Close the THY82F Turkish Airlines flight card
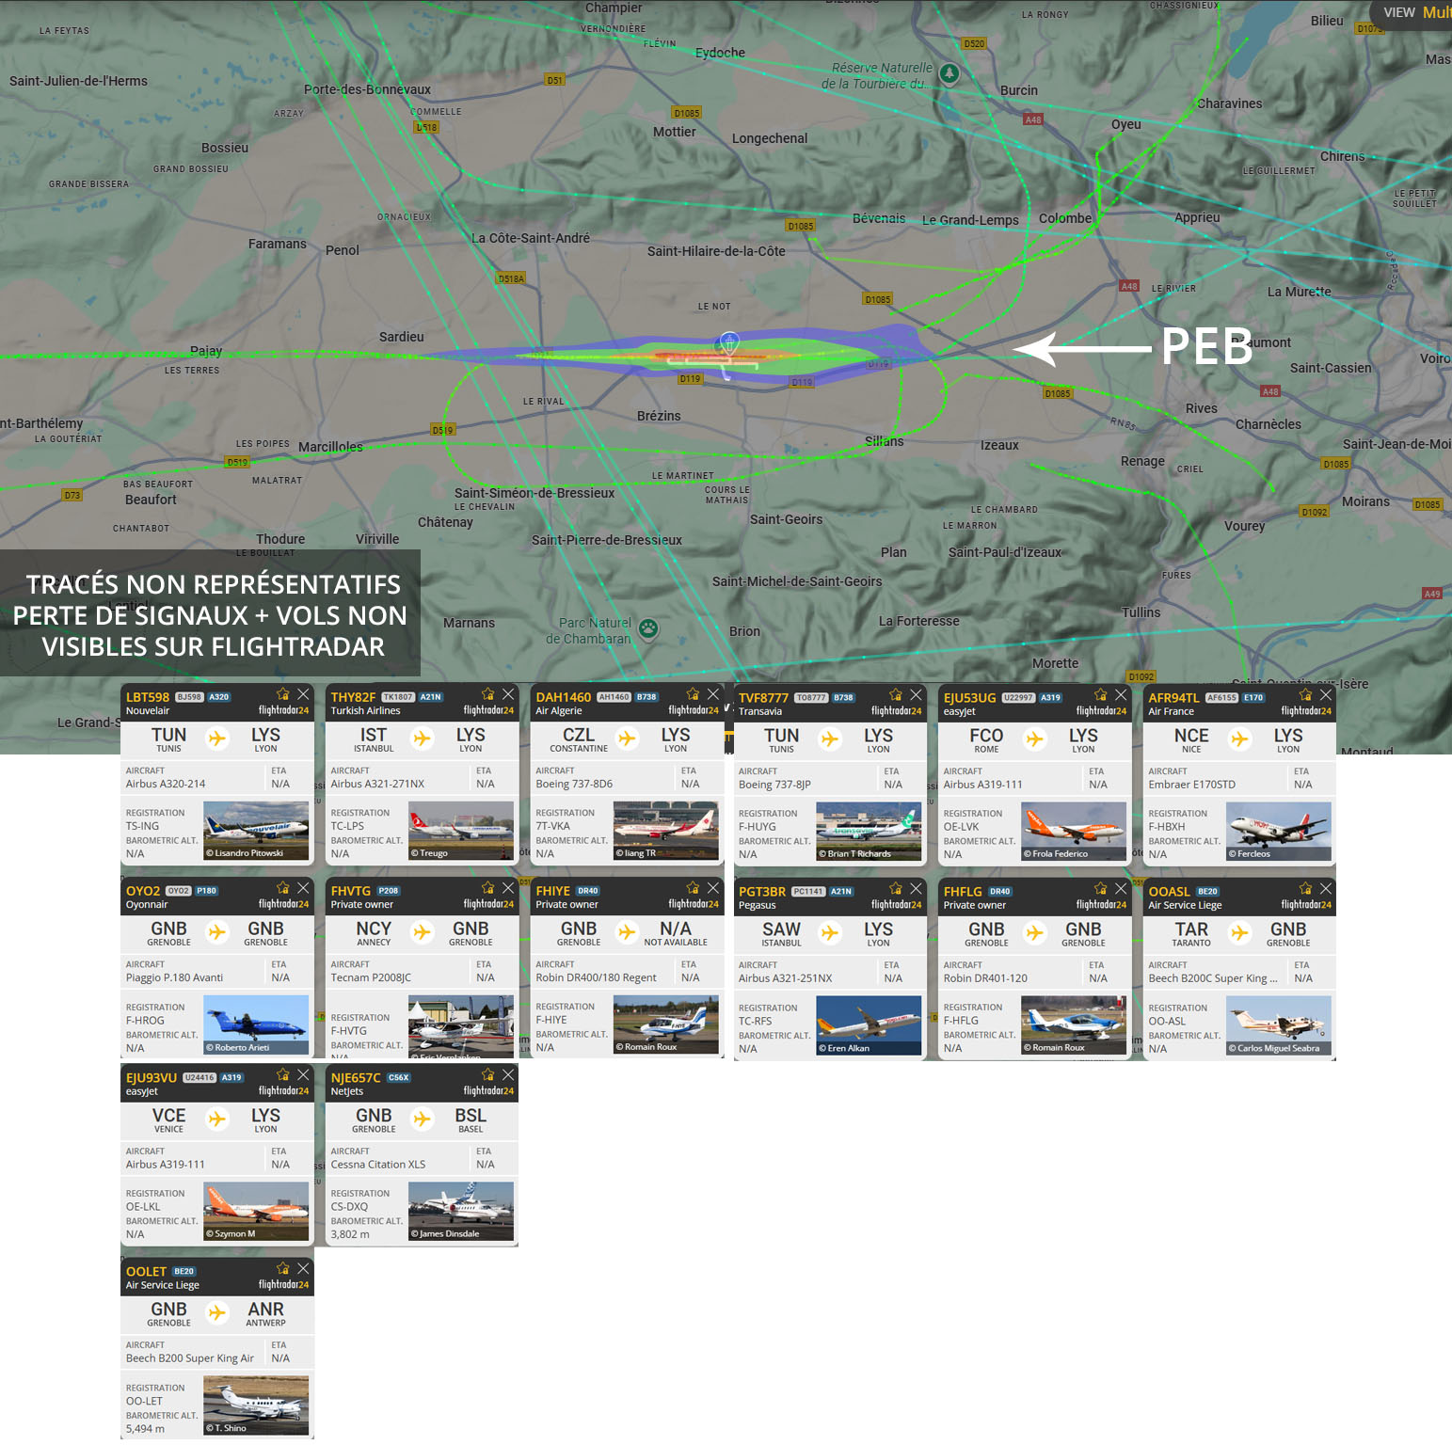Screen dimensions: 1452x1445 [x=508, y=694]
